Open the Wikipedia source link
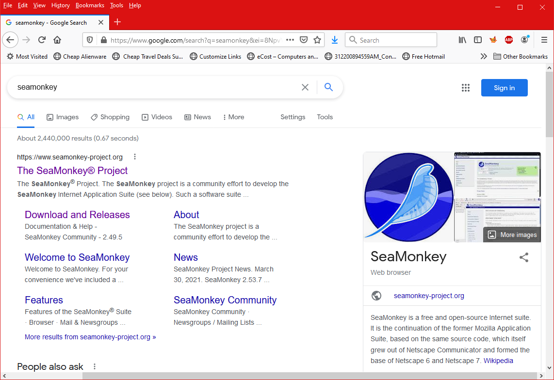 (x=498, y=361)
